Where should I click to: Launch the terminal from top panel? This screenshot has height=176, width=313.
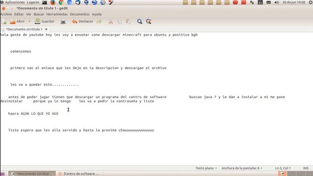pyautogui.click(x=45, y=2)
